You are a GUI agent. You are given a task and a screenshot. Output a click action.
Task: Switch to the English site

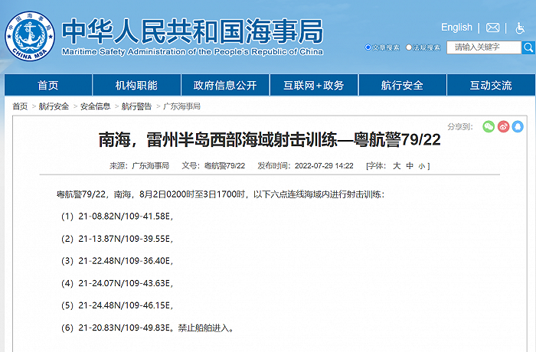[456, 28]
